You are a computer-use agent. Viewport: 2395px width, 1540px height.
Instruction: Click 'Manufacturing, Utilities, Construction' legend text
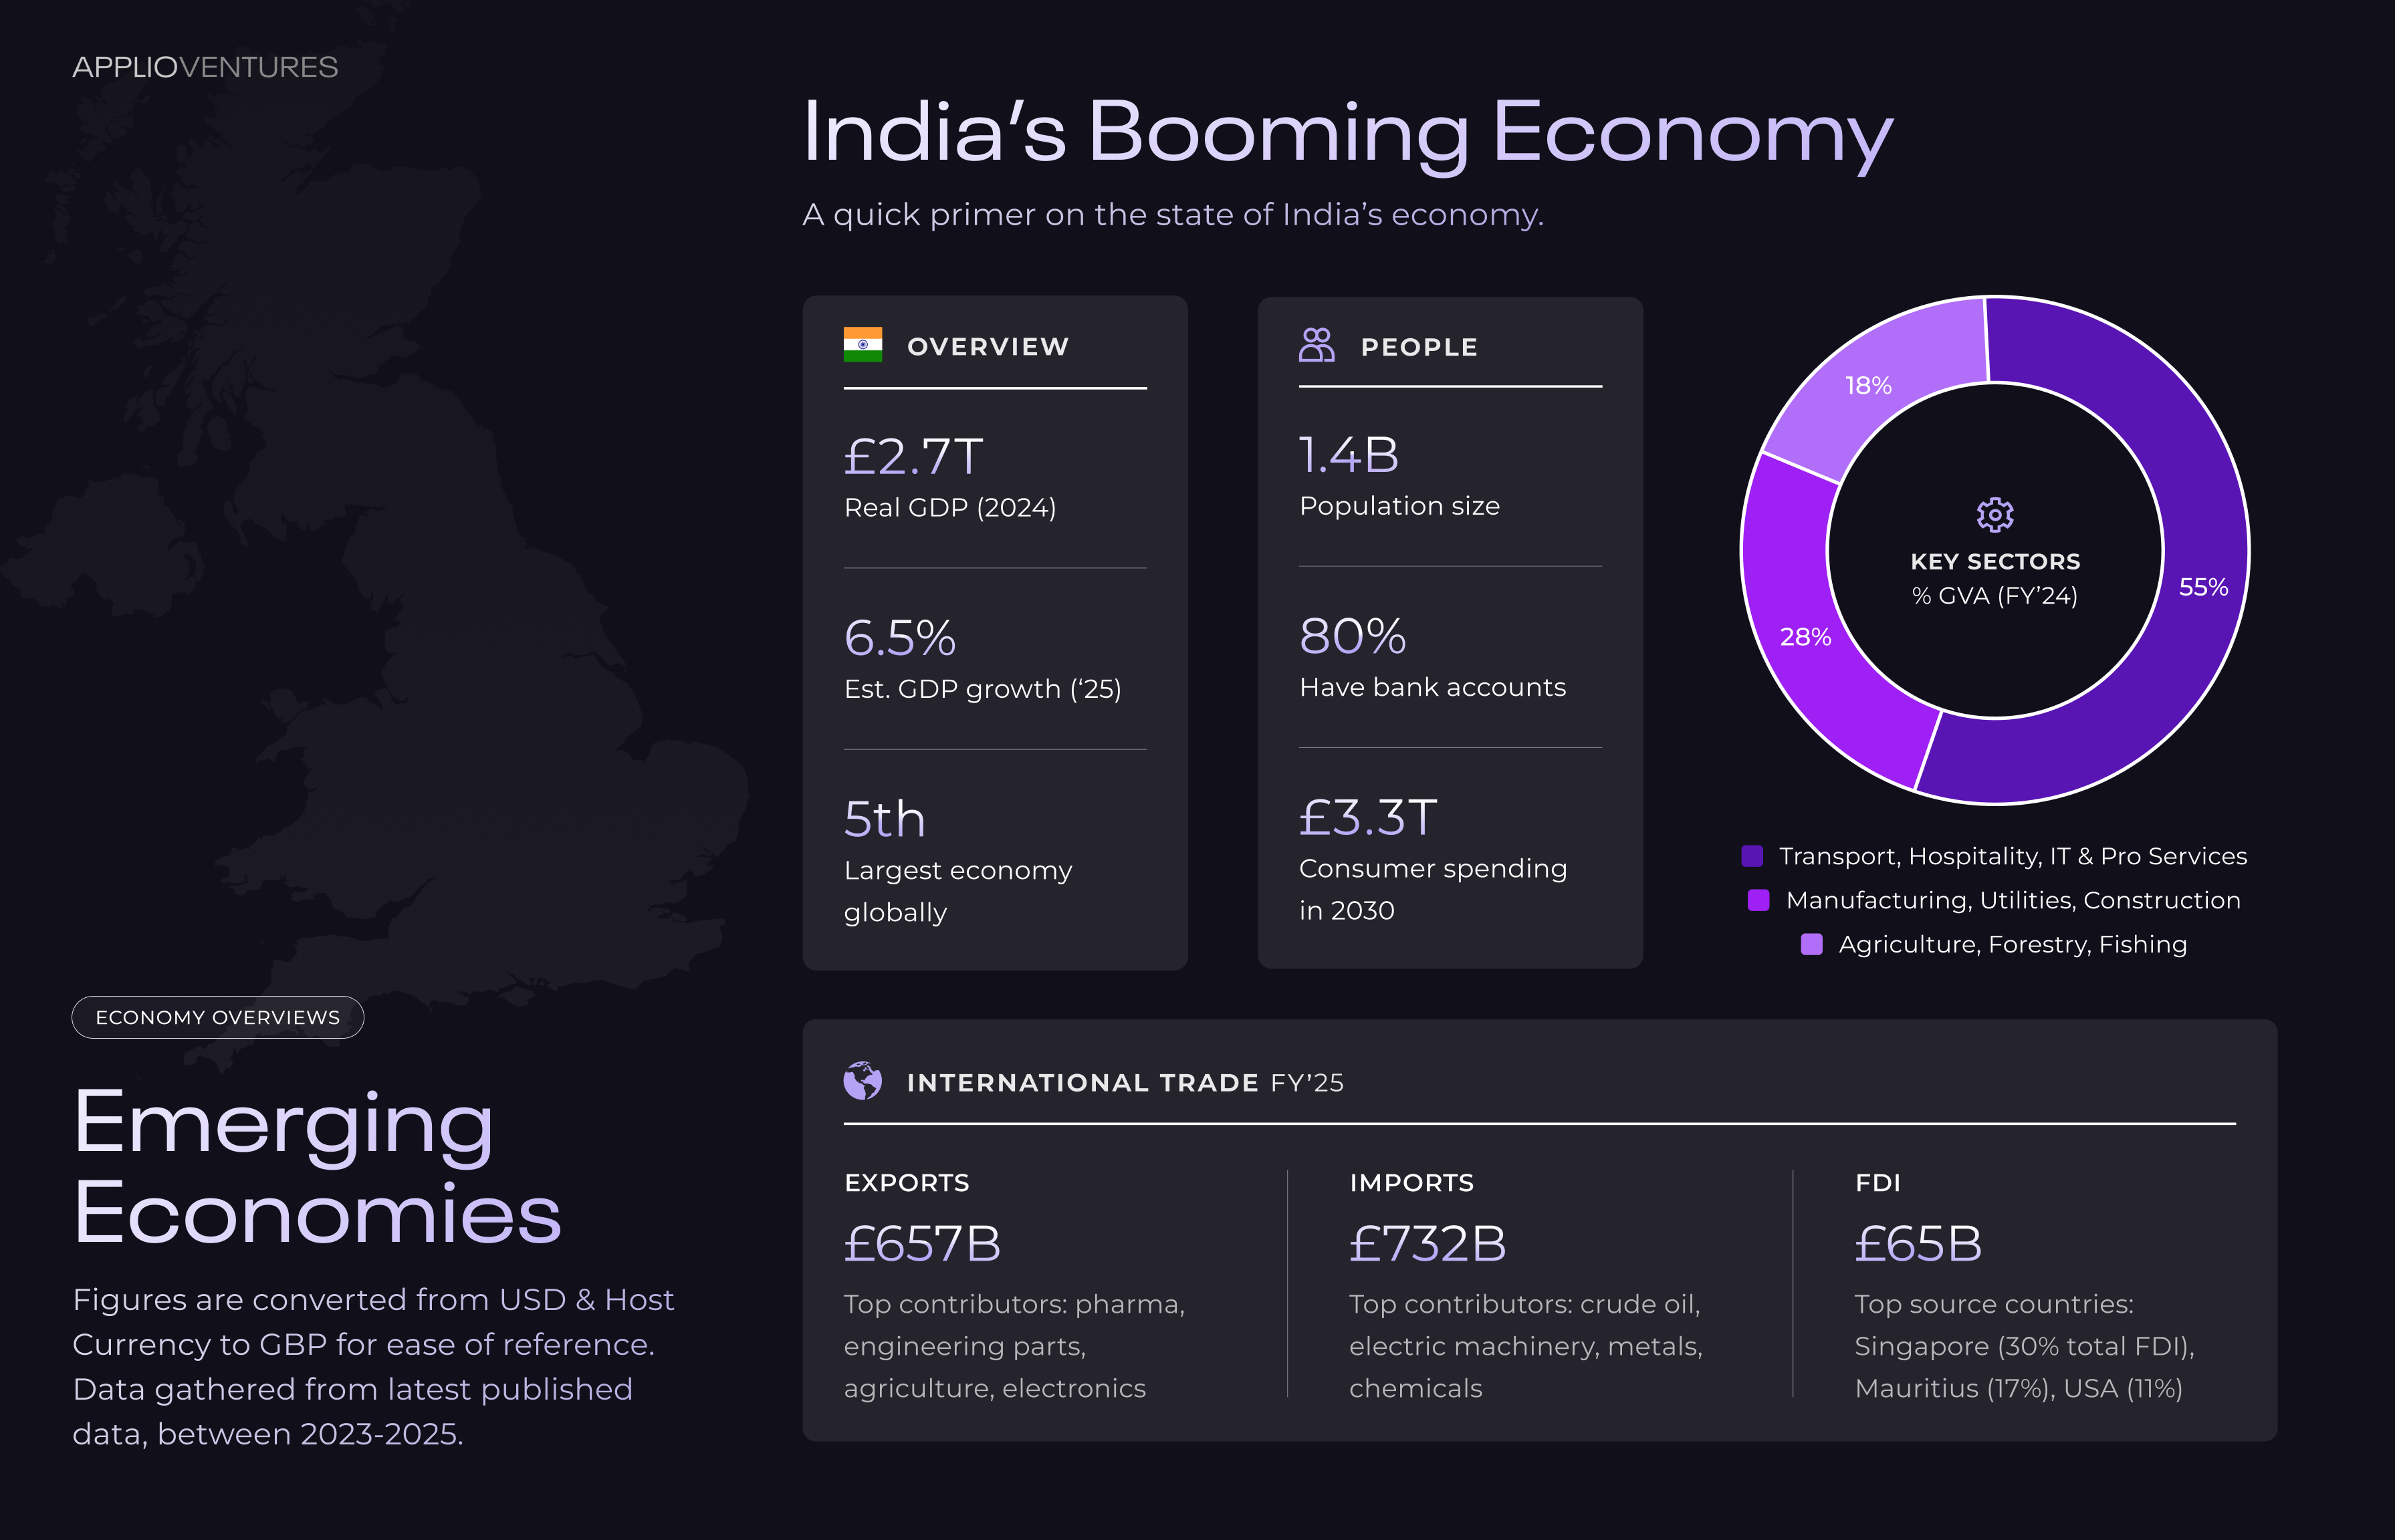(x=2013, y=900)
